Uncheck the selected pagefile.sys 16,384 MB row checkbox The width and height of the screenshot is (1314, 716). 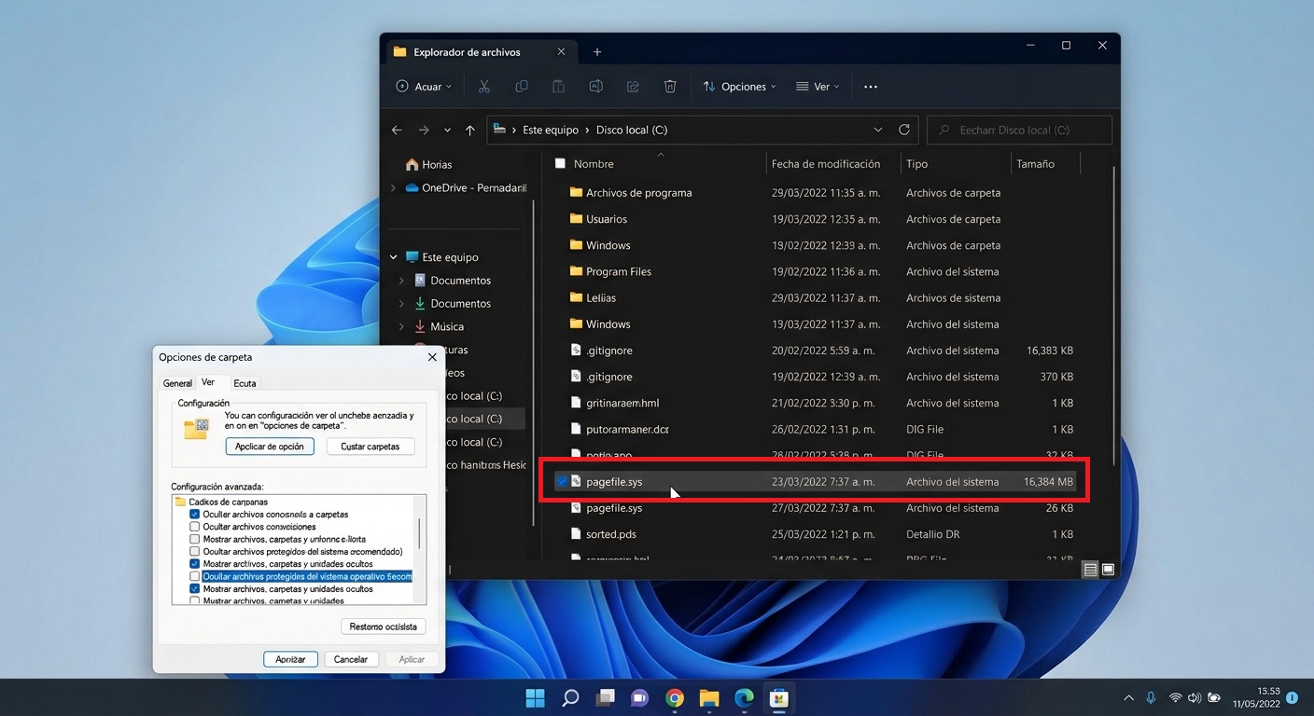561,482
